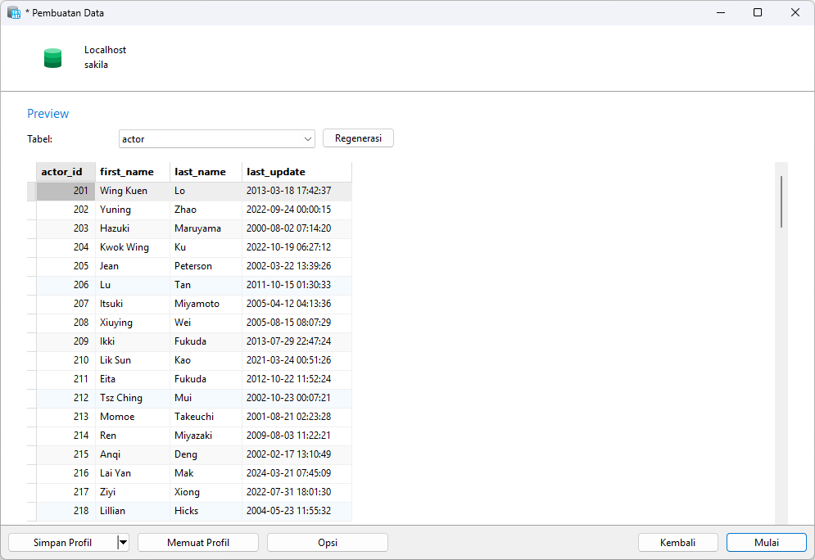The width and height of the screenshot is (815, 560).
Task: Select the cell '2011-10-15 01:30:33'
Action: [x=297, y=285]
